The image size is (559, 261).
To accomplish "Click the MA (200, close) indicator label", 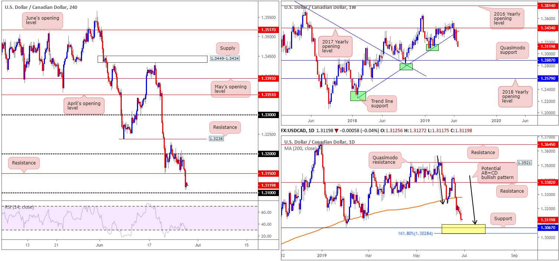I will 301,148.
